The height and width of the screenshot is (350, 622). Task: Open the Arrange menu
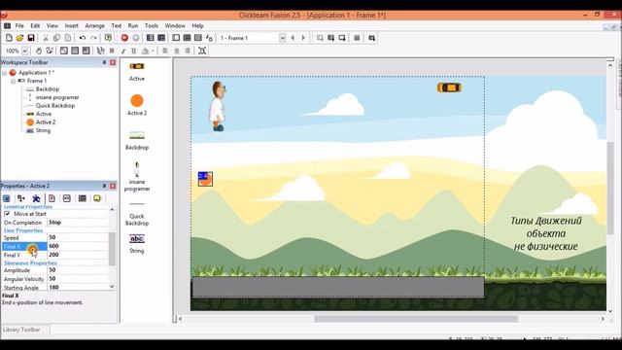95,25
